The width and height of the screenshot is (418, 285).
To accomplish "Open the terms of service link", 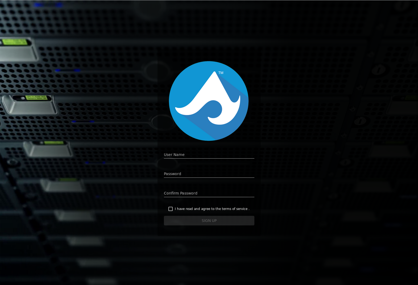I will click(235, 209).
